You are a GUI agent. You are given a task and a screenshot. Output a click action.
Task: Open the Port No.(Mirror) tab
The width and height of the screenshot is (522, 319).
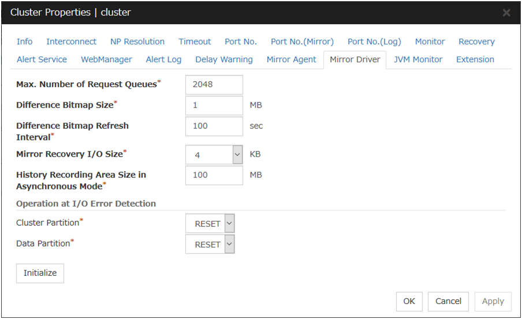302,41
